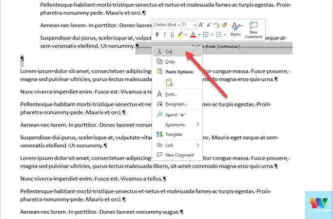Viewport: 333px width, 219px height.
Task: Apply bullet list formatting
Action: [206, 35]
